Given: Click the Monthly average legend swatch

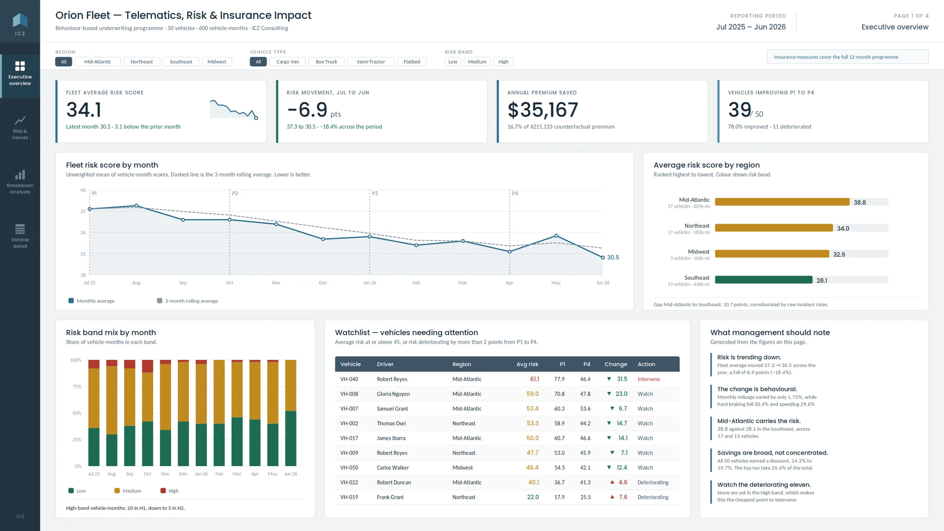Looking at the screenshot, I should point(71,300).
